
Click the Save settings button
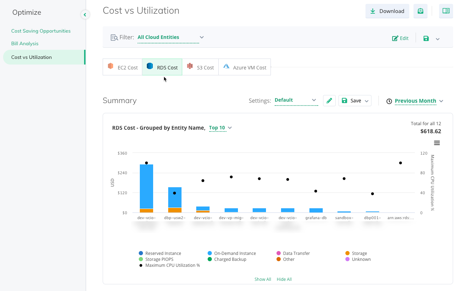tap(355, 101)
